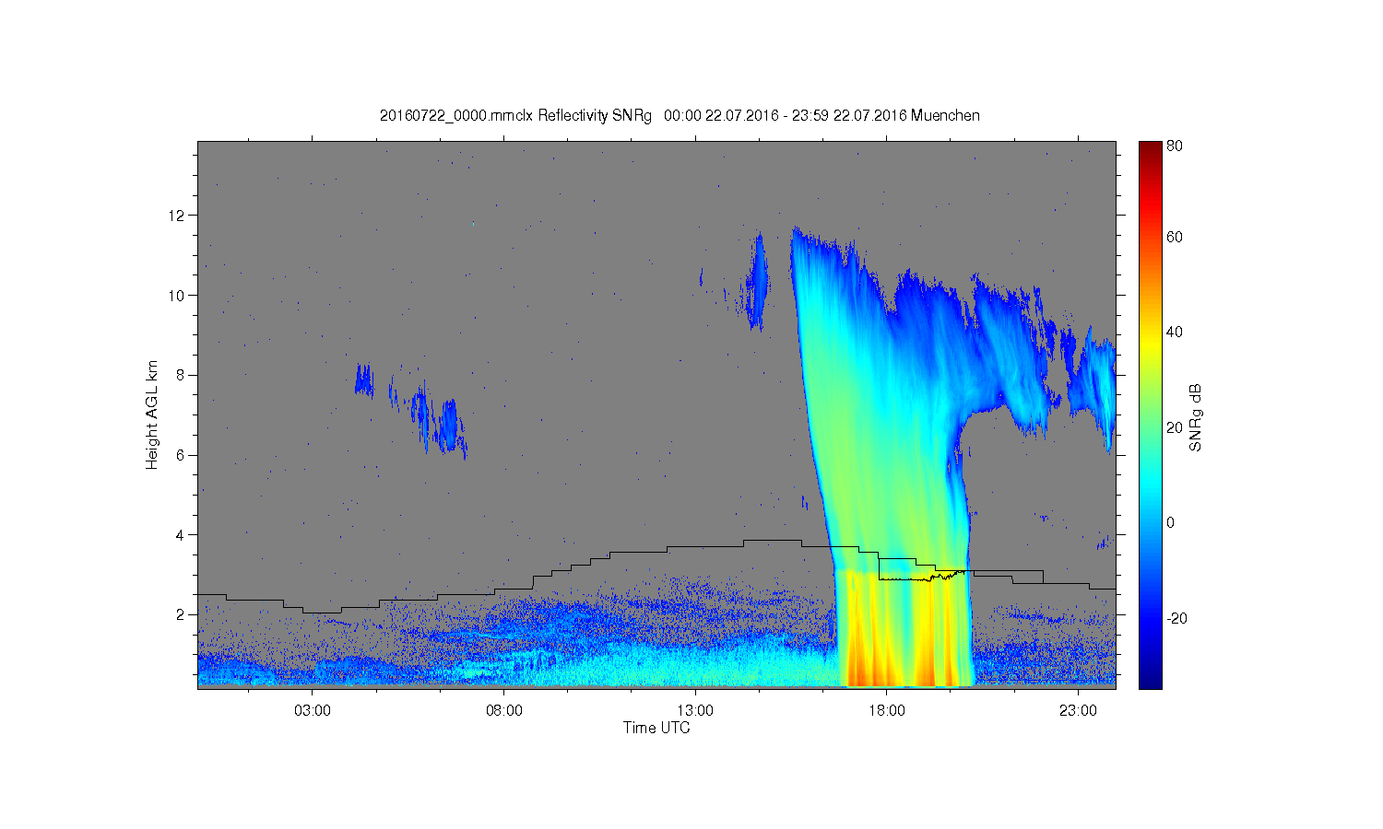The image size is (1383, 829).
Task: Click the 23:00 time tick label
Action: 1078,711
